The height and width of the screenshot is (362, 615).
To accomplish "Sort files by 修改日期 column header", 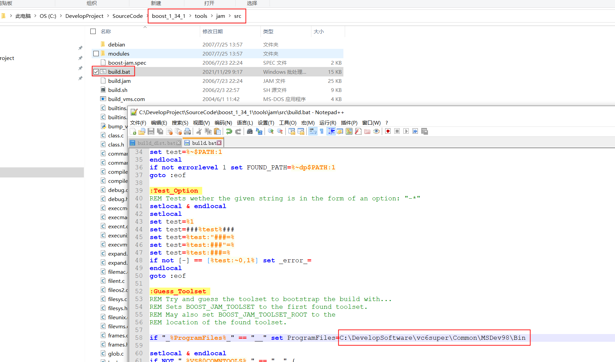I will 230,31.
